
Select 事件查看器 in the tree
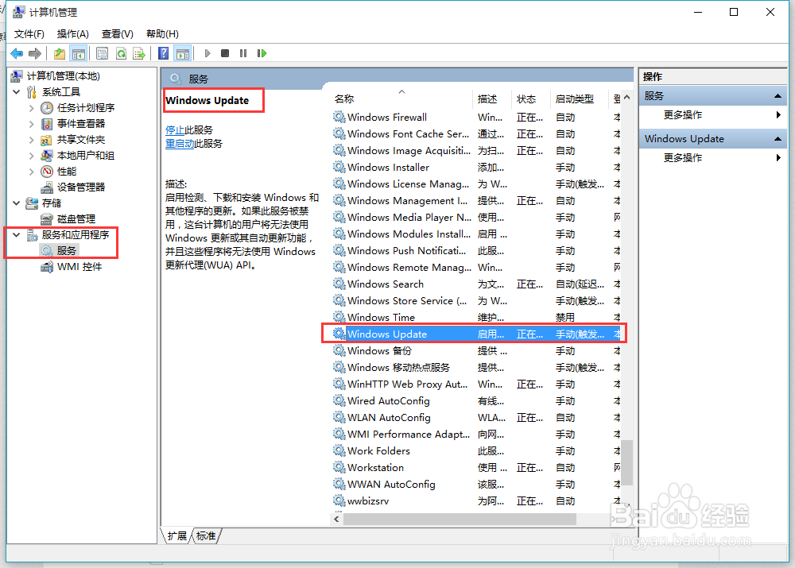[x=81, y=124]
